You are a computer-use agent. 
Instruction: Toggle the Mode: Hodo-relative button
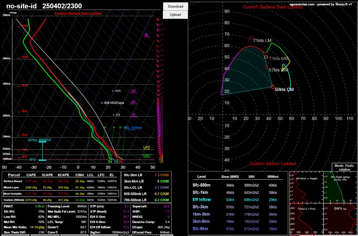(x=344, y=167)
